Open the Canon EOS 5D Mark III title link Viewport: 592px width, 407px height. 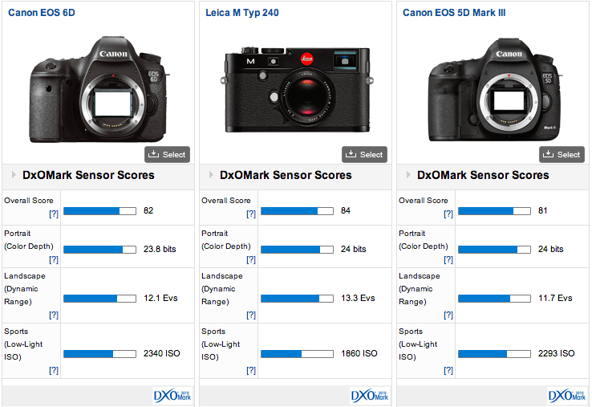[x=454, y=13]
